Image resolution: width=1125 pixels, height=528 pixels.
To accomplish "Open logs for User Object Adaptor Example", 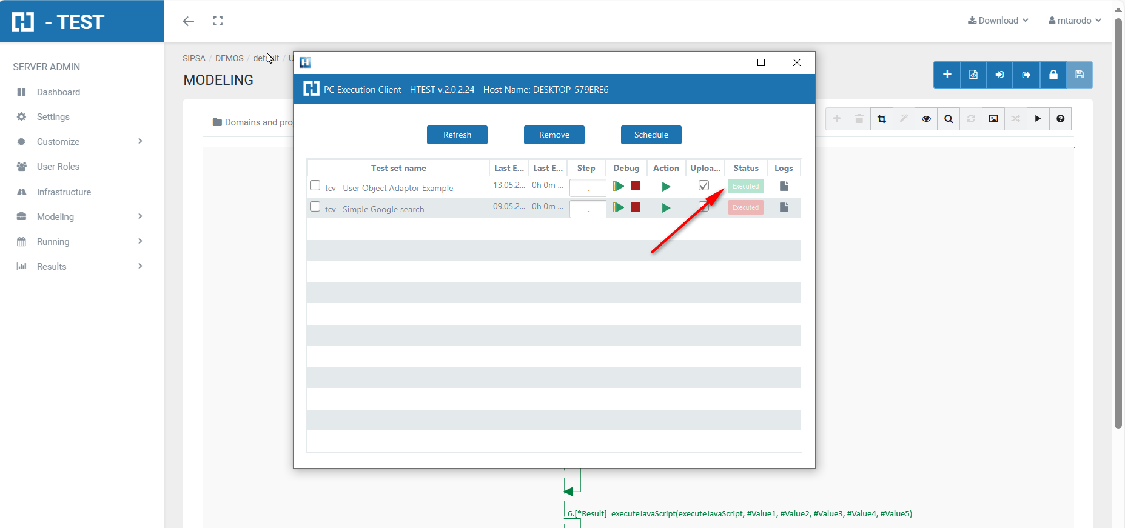I will point(784,186).
